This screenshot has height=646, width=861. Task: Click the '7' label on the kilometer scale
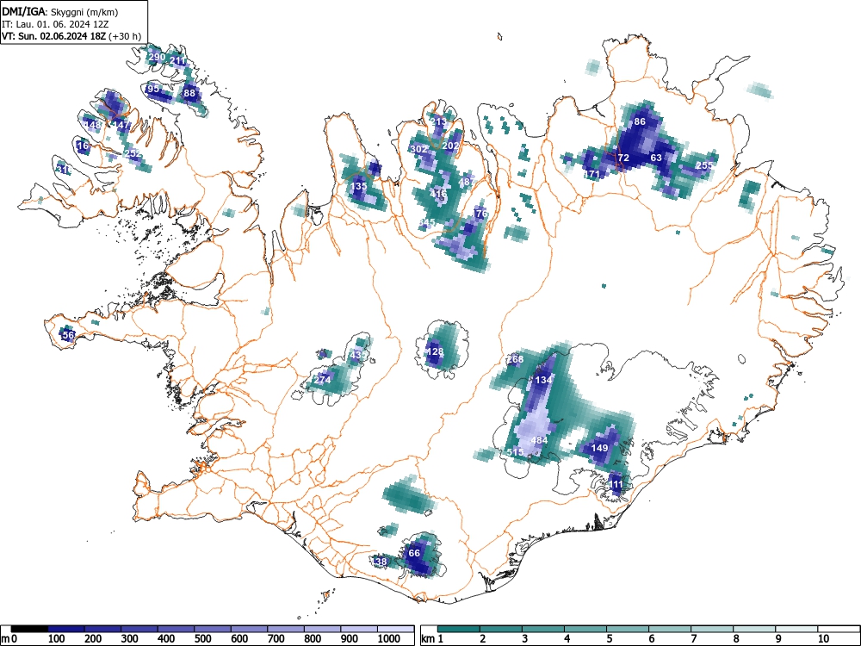click(x=693, y=639)
